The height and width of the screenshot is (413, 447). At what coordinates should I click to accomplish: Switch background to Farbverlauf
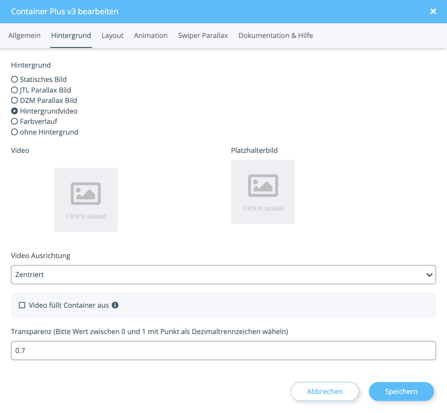(15, 121)
